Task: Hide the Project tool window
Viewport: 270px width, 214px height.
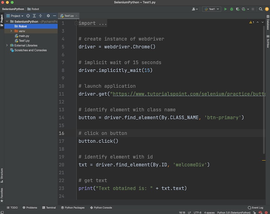Action: pyautogui.click(x=54, y=16)
